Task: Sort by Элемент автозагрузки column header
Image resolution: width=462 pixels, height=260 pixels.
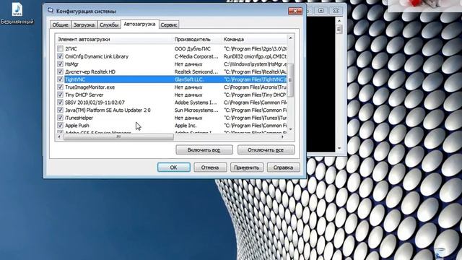Action: point(114,39)
